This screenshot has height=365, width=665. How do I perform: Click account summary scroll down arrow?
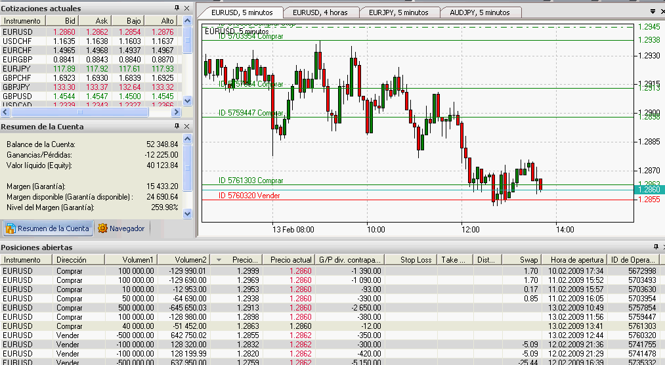point(188,213)
